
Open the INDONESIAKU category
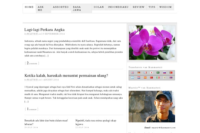pos(118,7)
